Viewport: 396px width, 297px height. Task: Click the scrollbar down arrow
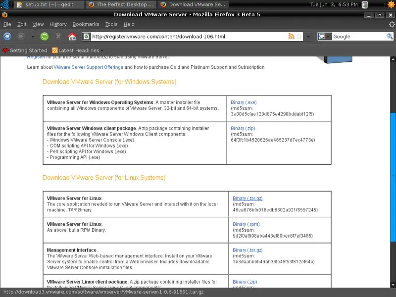[x=393, y=285]
